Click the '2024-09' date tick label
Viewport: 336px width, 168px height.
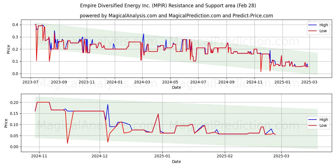[226, 83]
